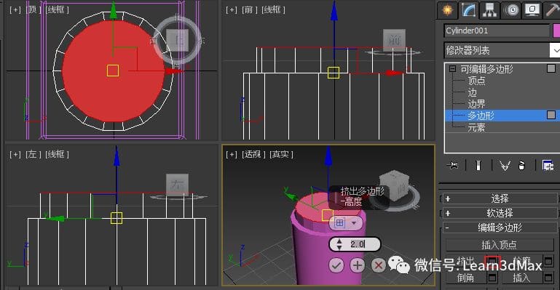Screen dimensions: 560x290
Task: Open the [顶] view label menu
Action: 33,9
